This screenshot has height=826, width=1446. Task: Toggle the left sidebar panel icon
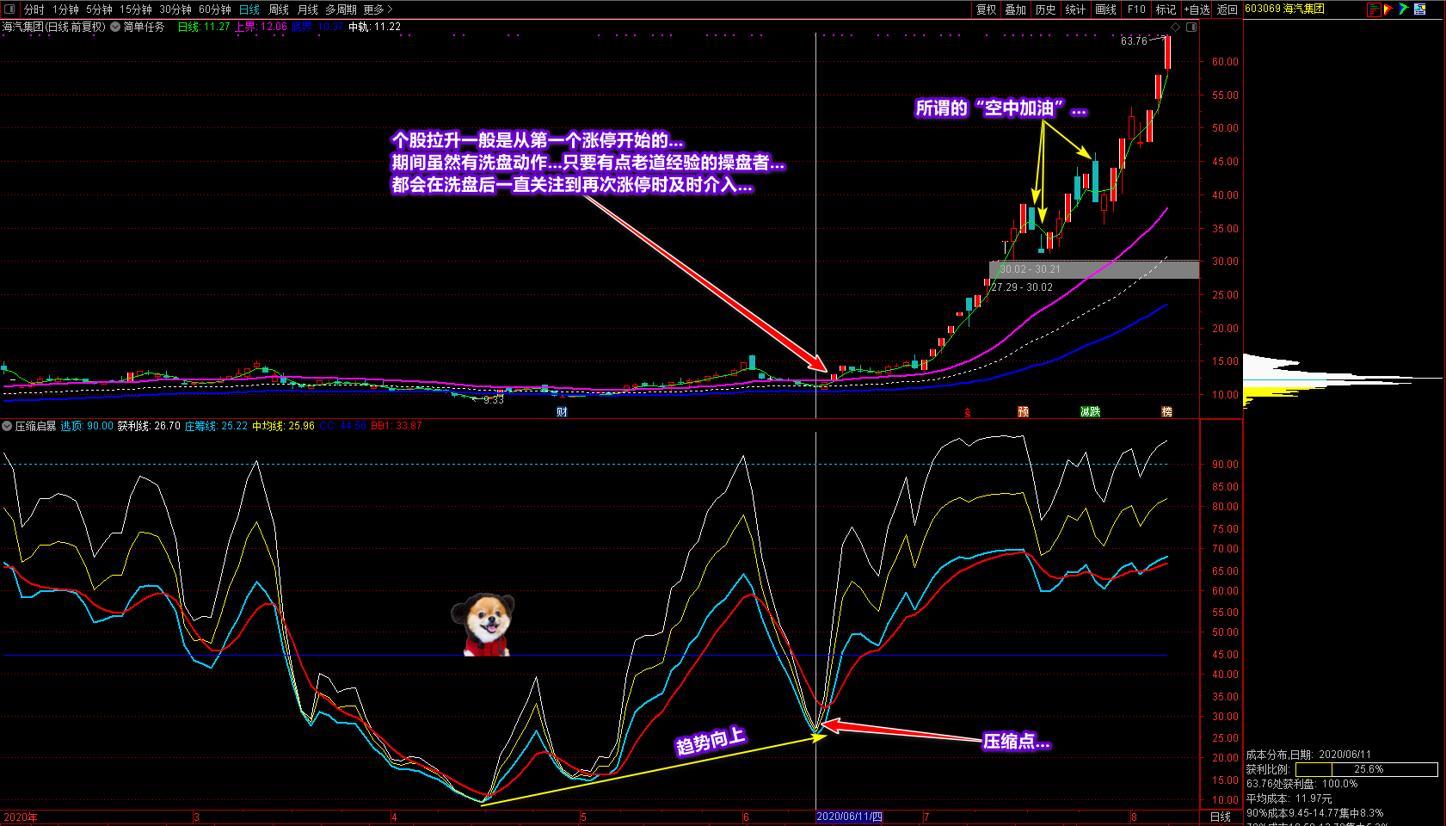coord(9,9)
